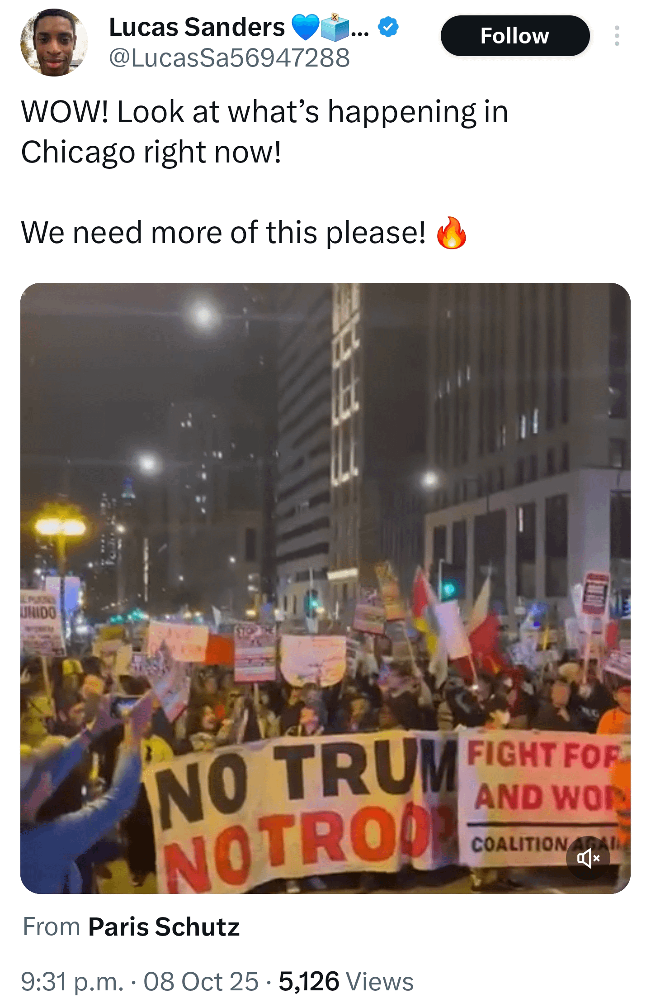Click the blue heart emoji in name

click(x=306, y=27)
